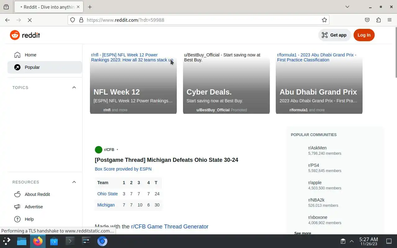This screenshot has height=248, width=397.
Task: Open the clipboard tray icon
Action: click(x=343, y=241)
